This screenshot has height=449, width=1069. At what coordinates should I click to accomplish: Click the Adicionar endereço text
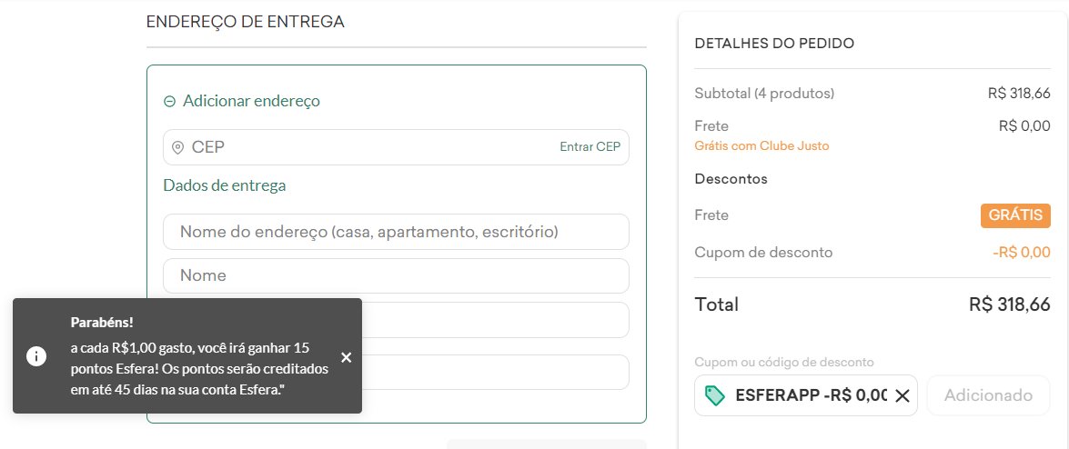point(251,102)
